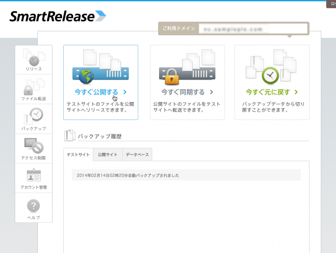Switch to the テストサイト tab
The image size is (336, 253).
(78, 155)
